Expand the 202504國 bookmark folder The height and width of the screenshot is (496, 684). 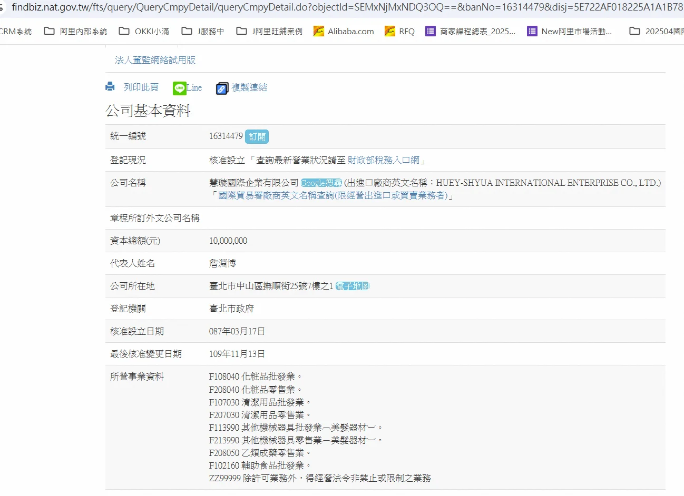pos(656,32)
